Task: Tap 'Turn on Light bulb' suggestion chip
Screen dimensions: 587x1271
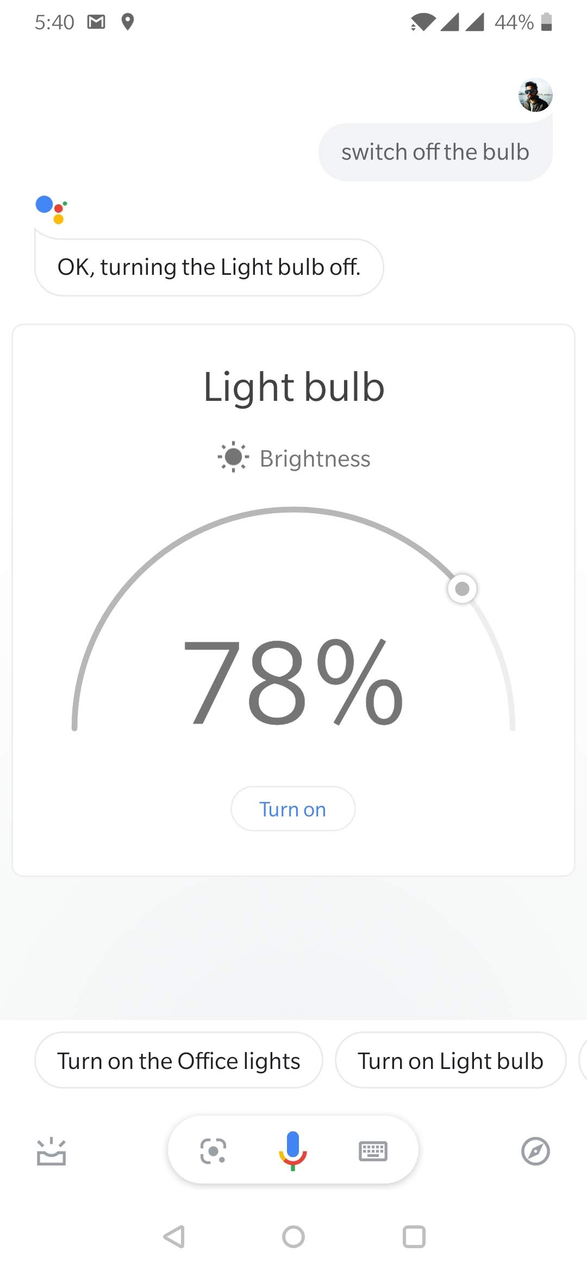Action: click(451, 1061)
